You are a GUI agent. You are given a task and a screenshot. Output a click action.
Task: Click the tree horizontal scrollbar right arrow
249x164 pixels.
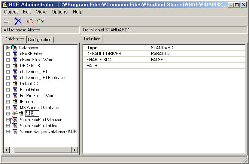pyautogui.click(x=74, y=150)
